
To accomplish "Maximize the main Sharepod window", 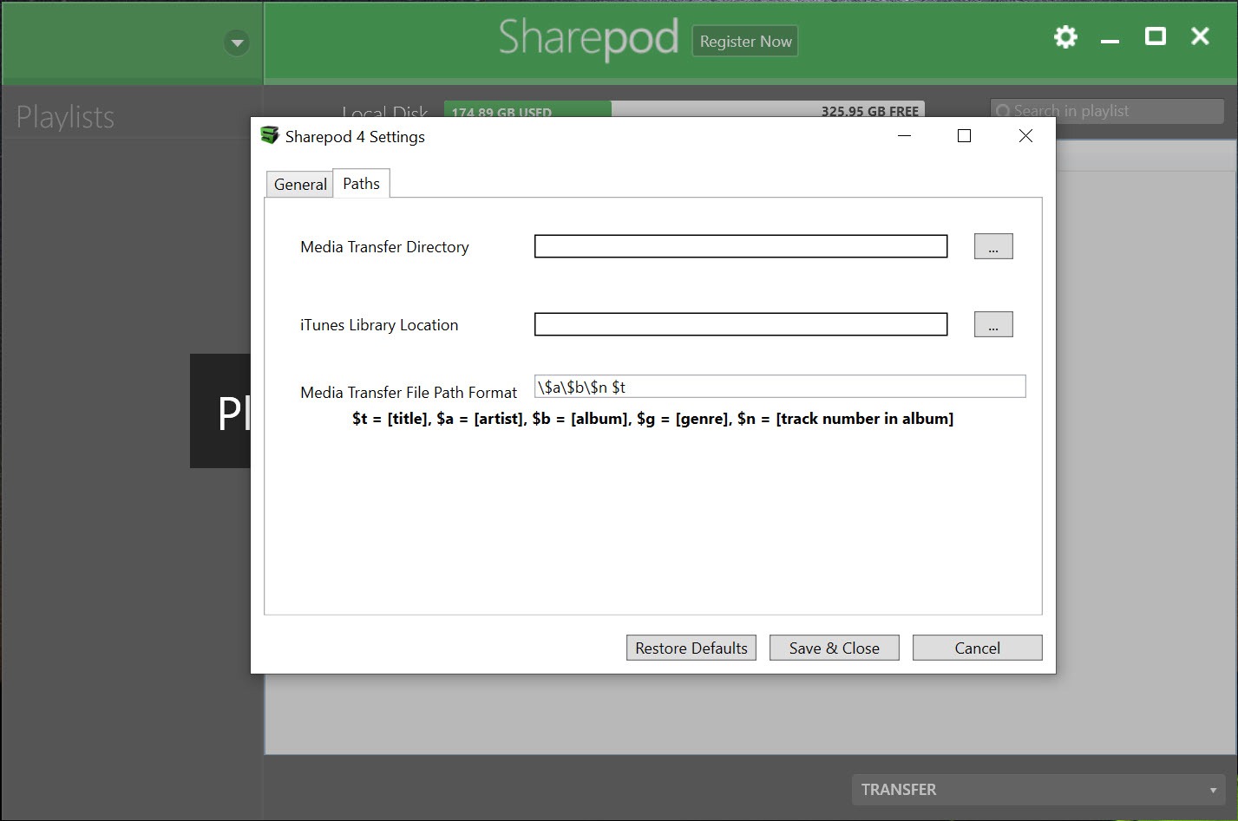I will (x=1155, y=36).
